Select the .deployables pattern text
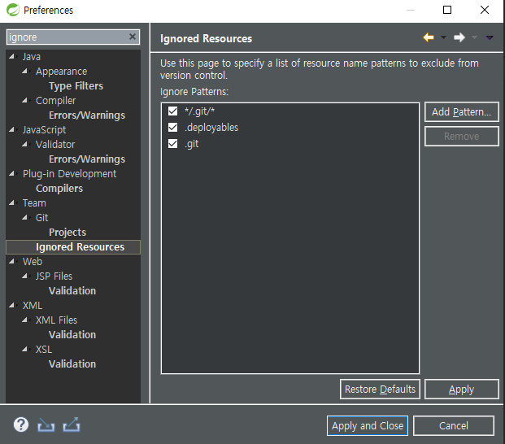 pos(211,128)
